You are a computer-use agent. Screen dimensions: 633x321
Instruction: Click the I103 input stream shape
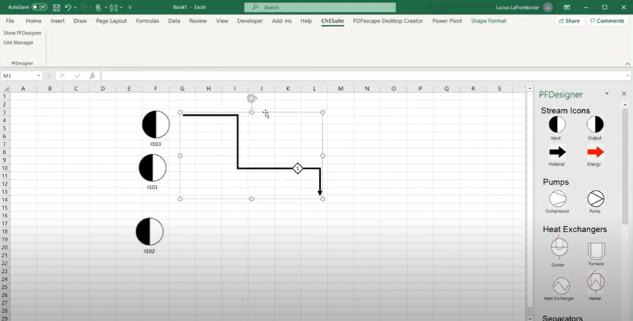coord(156,124)
